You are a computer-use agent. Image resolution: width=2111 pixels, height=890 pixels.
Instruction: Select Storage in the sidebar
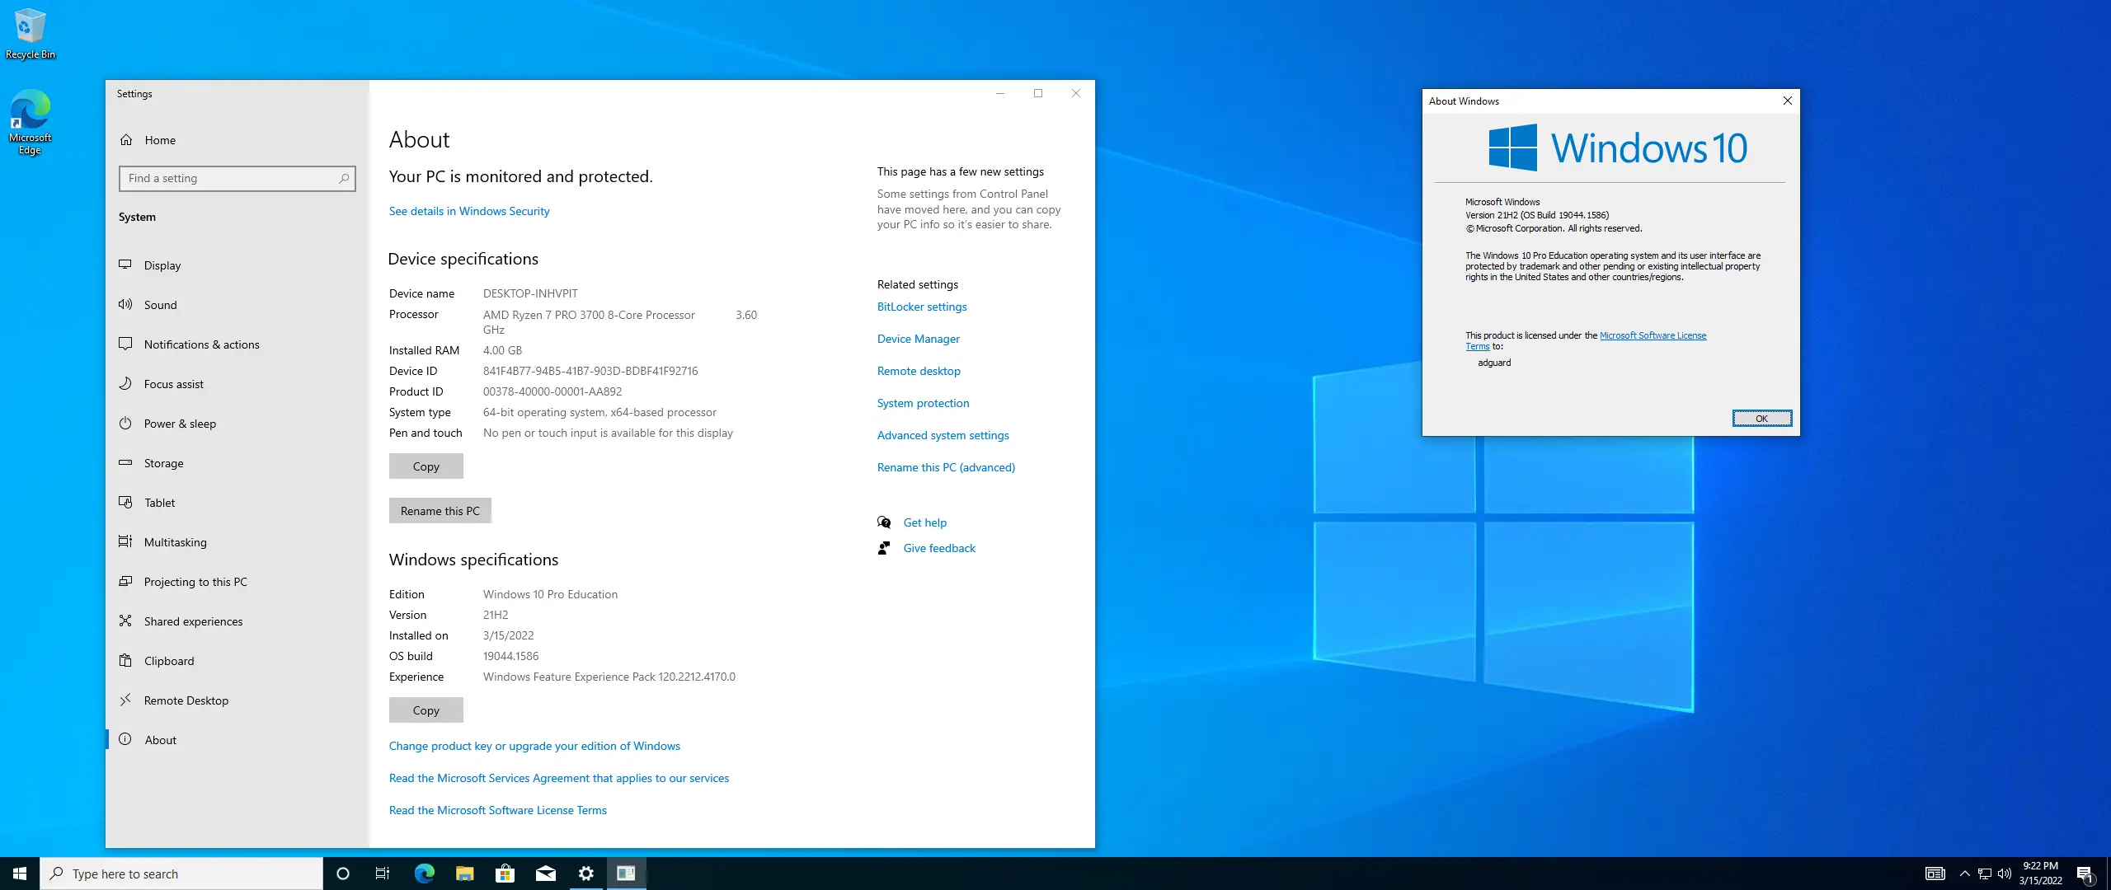(x=163, y=463)
